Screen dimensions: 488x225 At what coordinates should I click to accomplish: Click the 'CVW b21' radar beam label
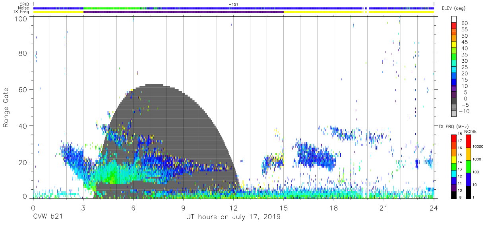[48, 217]
